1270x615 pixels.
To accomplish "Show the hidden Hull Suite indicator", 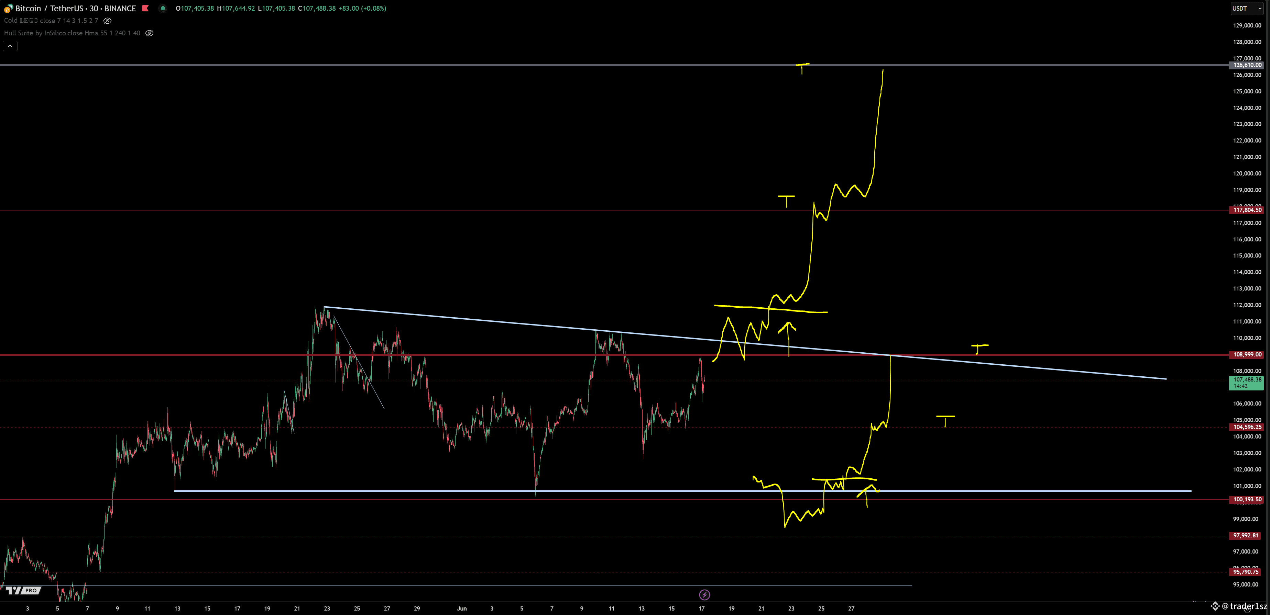I will tap(150, 33).
